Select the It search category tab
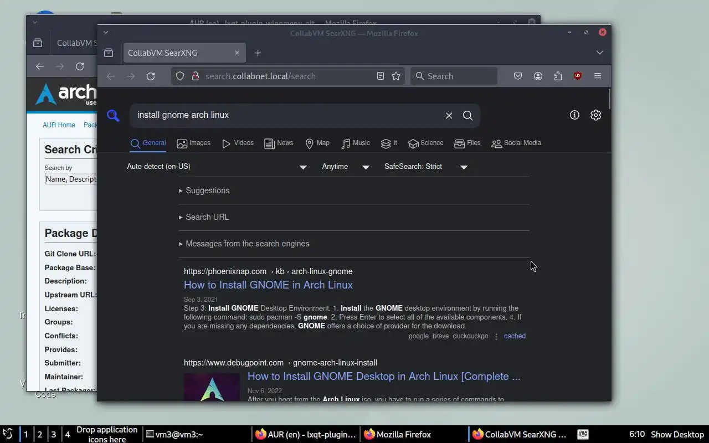This screenshot has width=709, height=443. 389,143
